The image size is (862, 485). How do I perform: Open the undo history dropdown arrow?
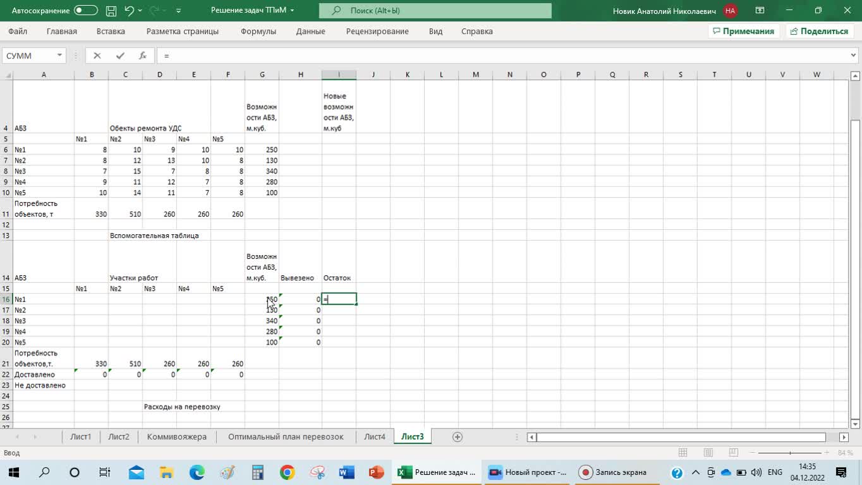140,11
